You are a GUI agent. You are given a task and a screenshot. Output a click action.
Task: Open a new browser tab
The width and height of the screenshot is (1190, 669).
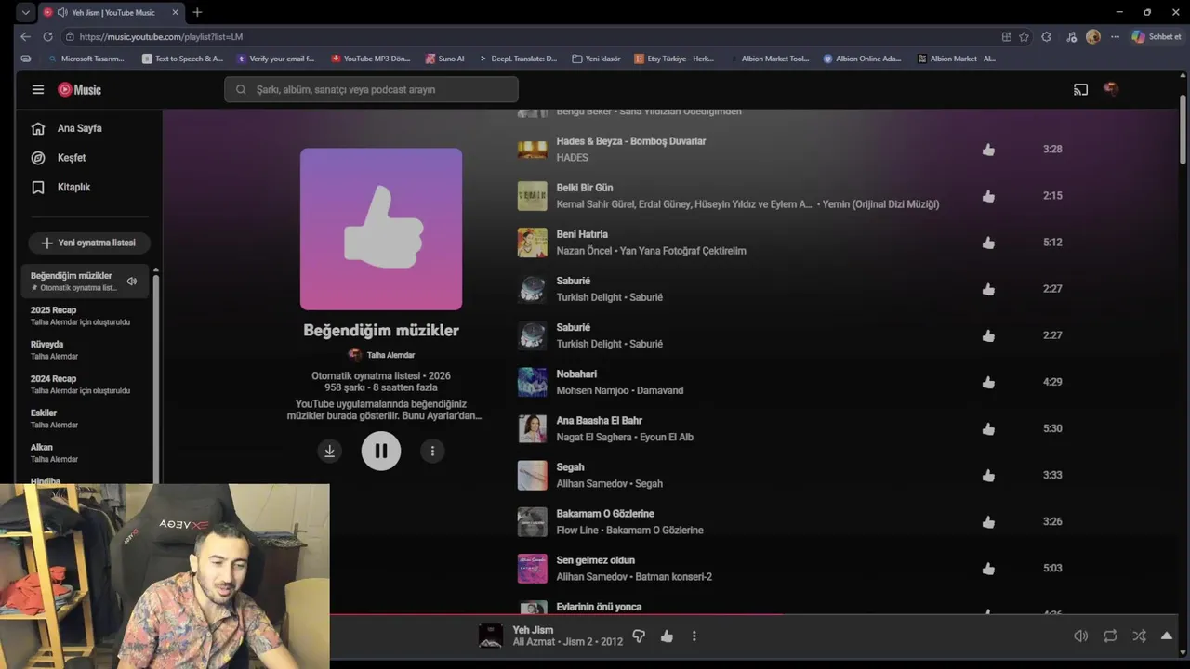click(197, 12)
